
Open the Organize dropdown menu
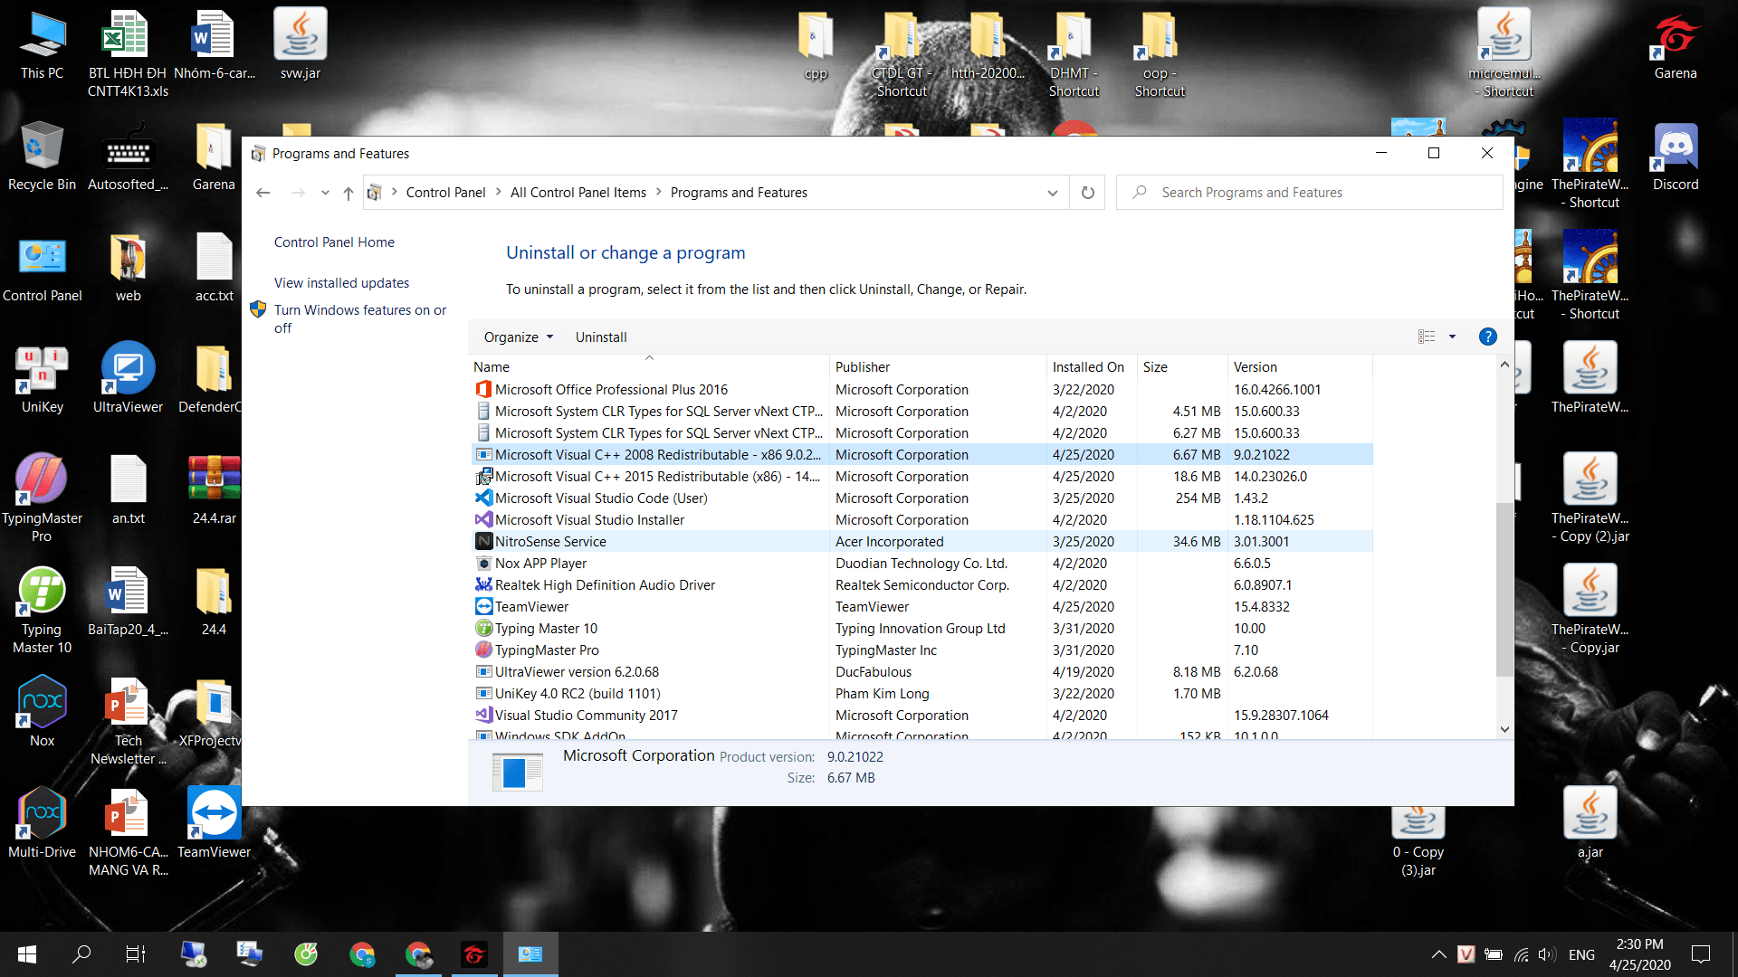(519, 337)
